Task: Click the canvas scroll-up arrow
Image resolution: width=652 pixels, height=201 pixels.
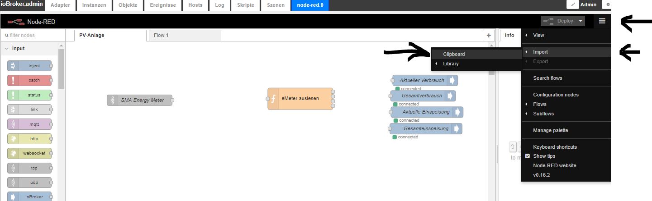Action: click(492, 46)
